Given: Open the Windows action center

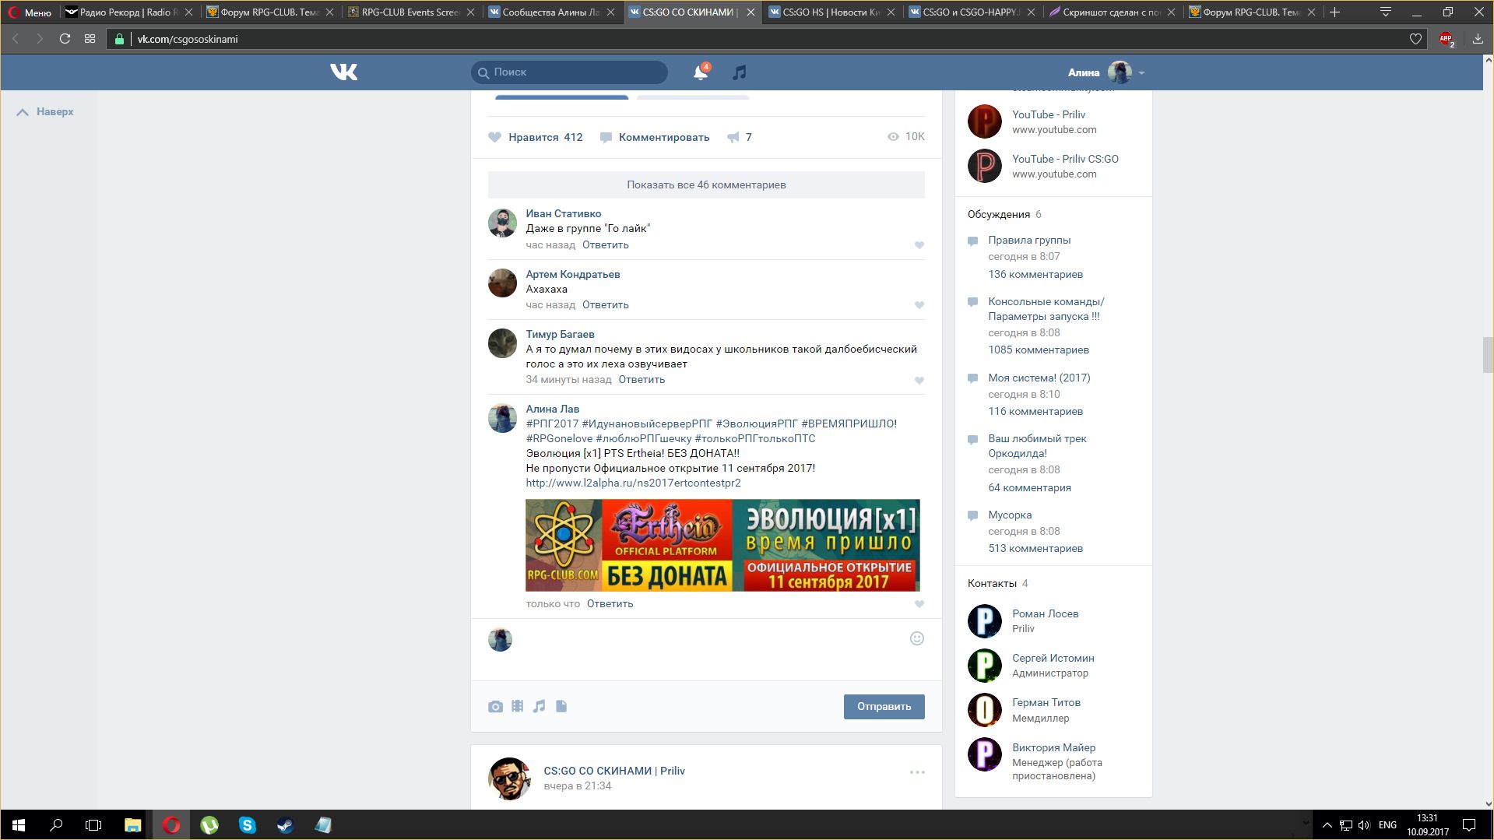Looking at the screenshot, I should click(1469, 825).
